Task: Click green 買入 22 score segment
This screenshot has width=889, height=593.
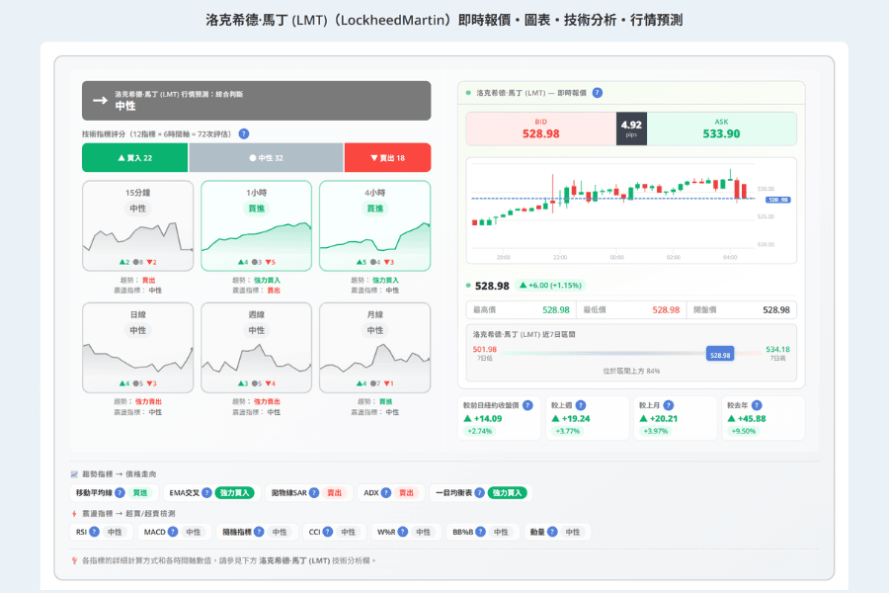Action: click(x=135, y=158)
